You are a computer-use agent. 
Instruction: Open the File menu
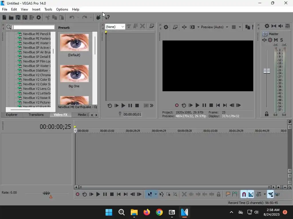pos(5,9)
